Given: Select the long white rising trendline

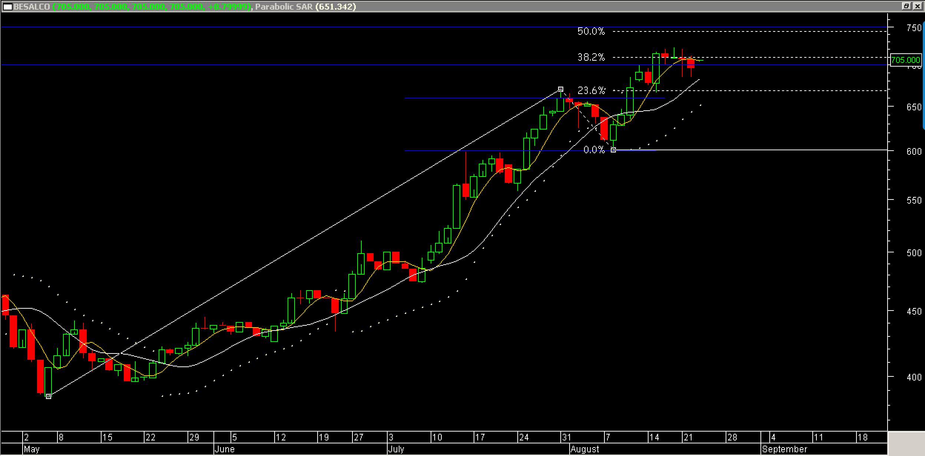Looking at the screenshot, I should (304, 243).
